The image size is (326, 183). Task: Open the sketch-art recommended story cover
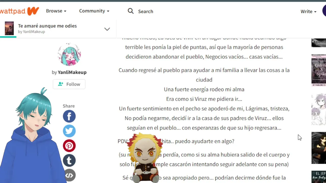pos(319,109)
